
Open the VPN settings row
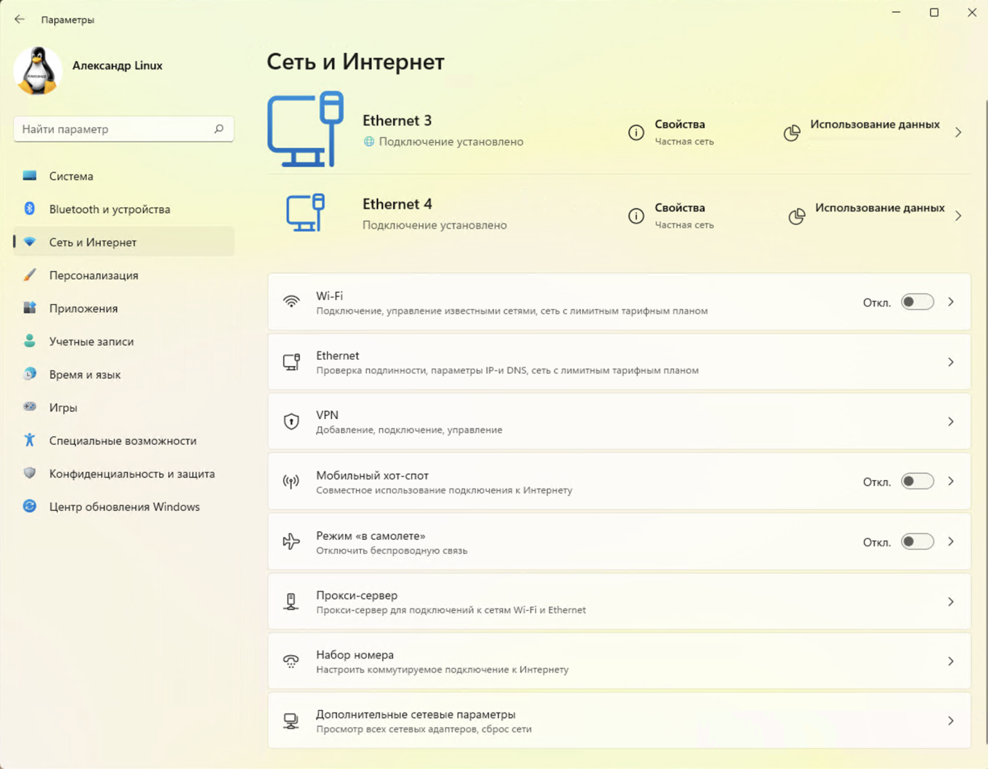(x=619, y=422)
